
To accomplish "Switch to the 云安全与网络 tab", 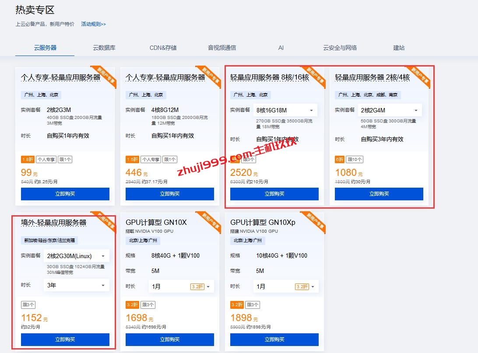I will coord(340,48).
